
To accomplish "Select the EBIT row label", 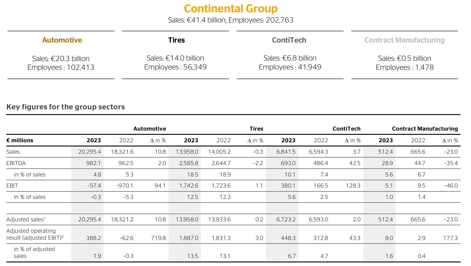I will (x=12, y=186).
